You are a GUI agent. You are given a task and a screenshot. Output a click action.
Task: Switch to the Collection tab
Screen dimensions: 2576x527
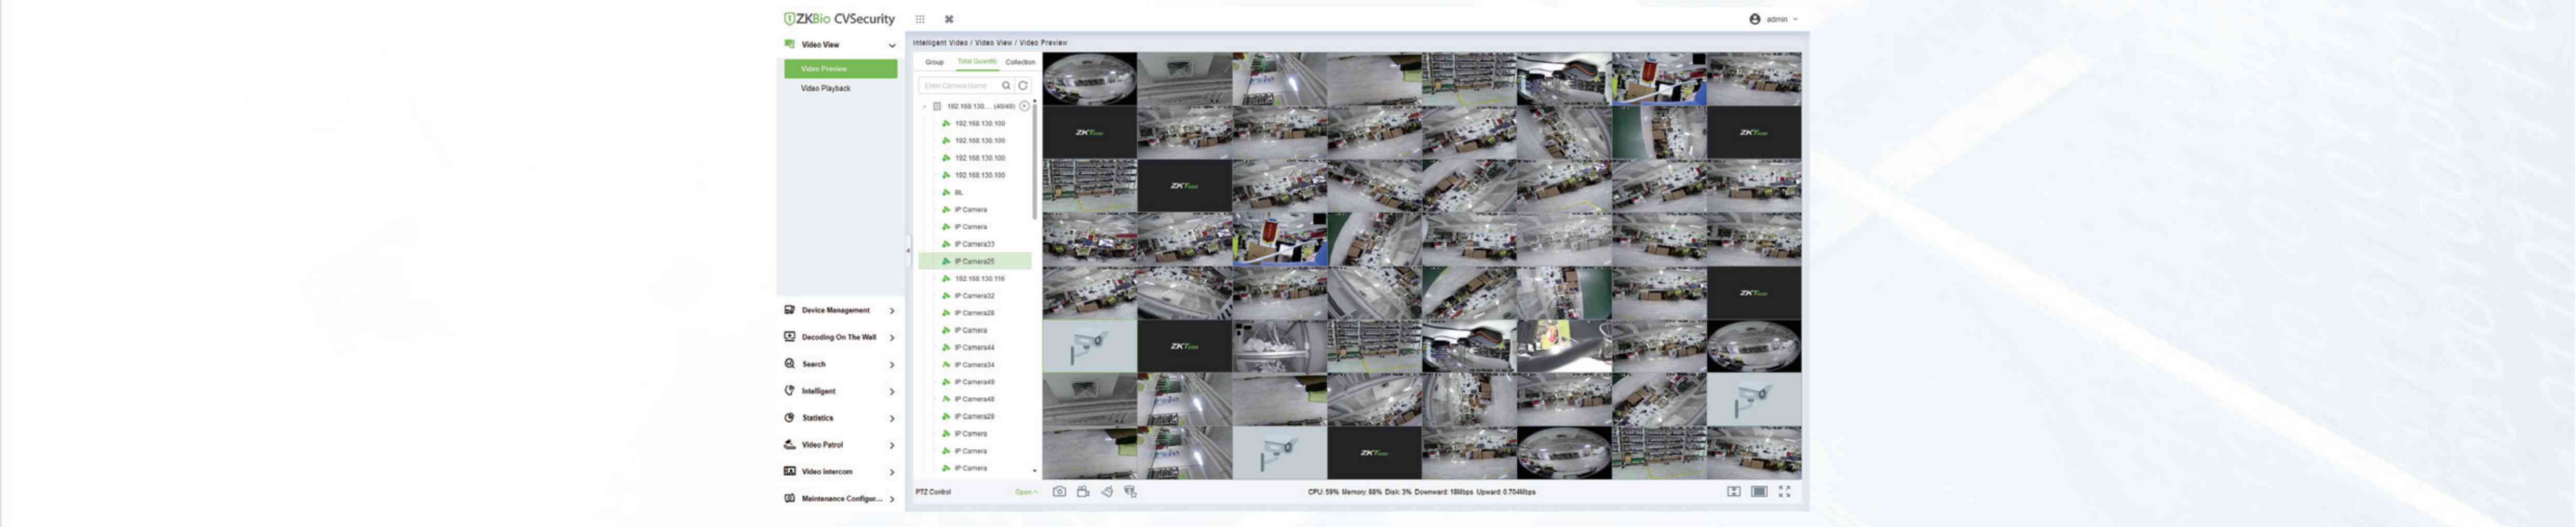(1020, 62)
